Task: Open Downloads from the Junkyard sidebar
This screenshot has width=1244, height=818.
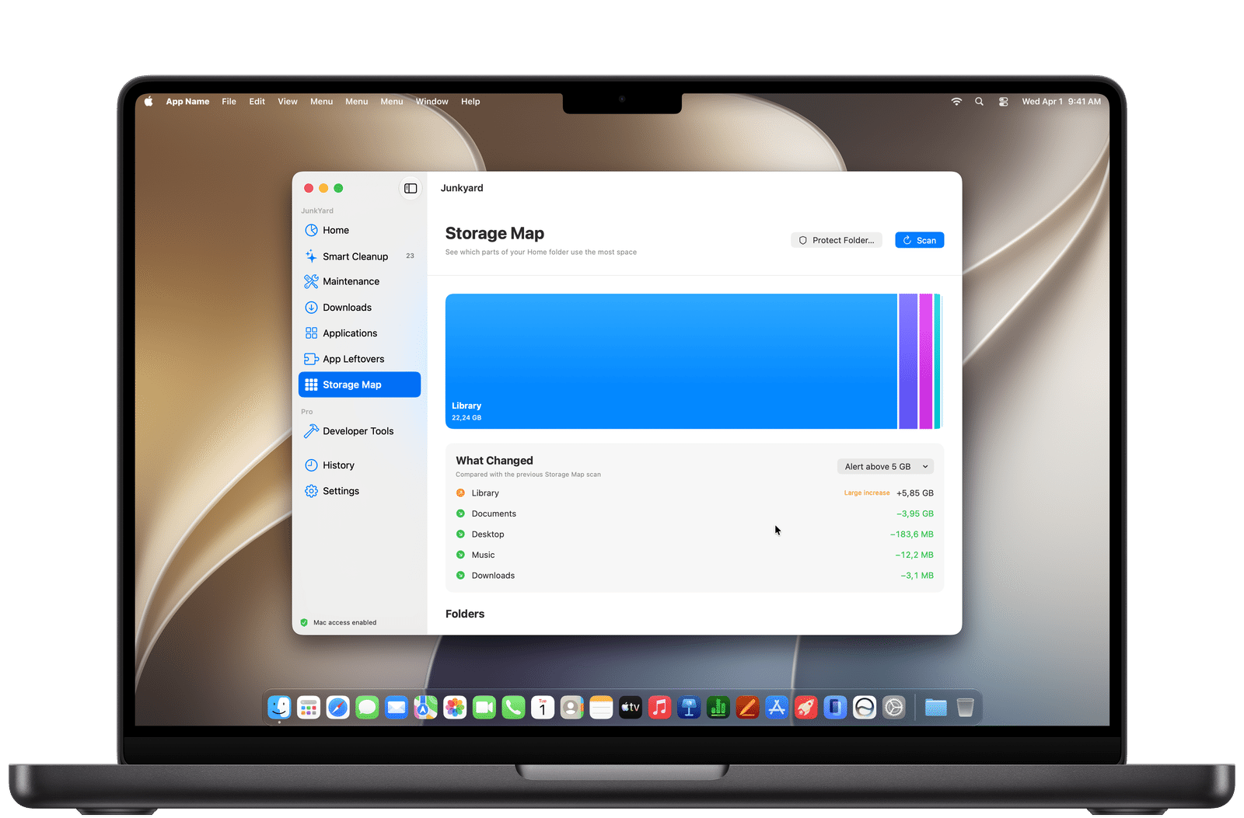Action: tap(359, 308)
